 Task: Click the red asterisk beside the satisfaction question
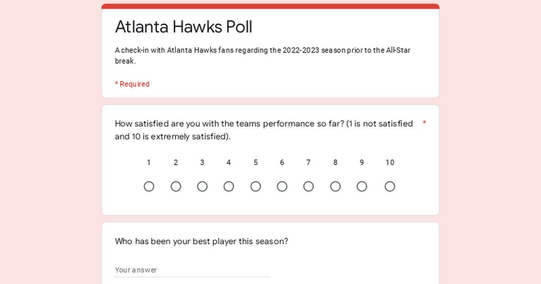[424, 124]
